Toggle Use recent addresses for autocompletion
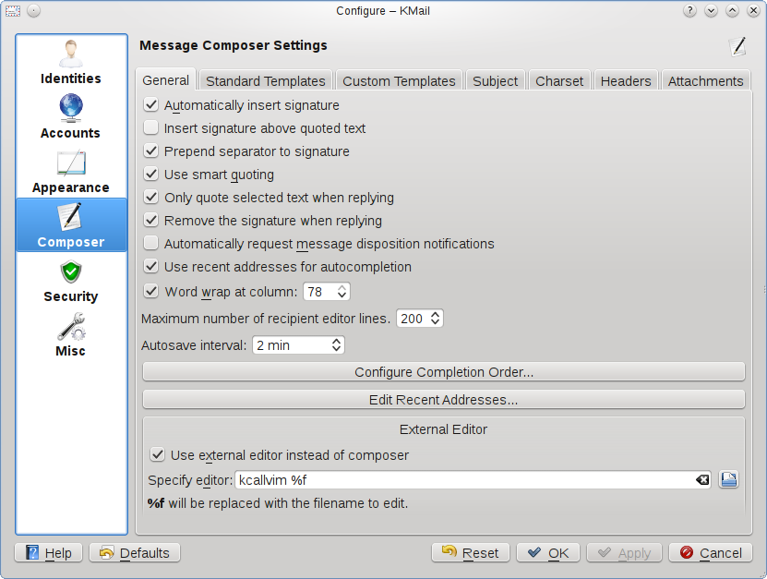The height and width of the screenshot is (579, 767). [x=151, y=266]
